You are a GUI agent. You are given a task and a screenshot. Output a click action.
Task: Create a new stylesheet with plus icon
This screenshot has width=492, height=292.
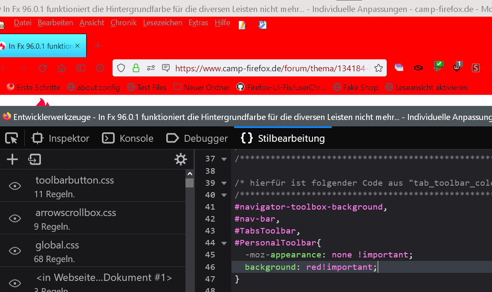click(x=12, y=160)
